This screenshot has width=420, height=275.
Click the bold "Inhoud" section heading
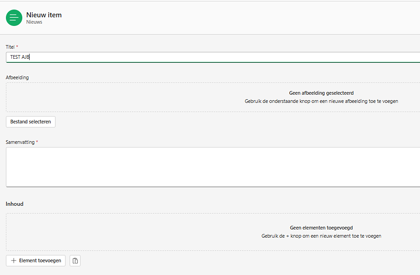click(x=15, y=204)
